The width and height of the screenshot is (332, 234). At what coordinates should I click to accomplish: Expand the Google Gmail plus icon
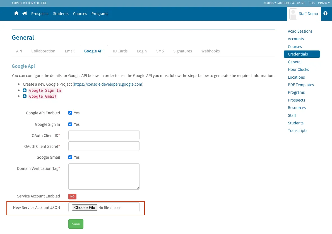(25, 96)
